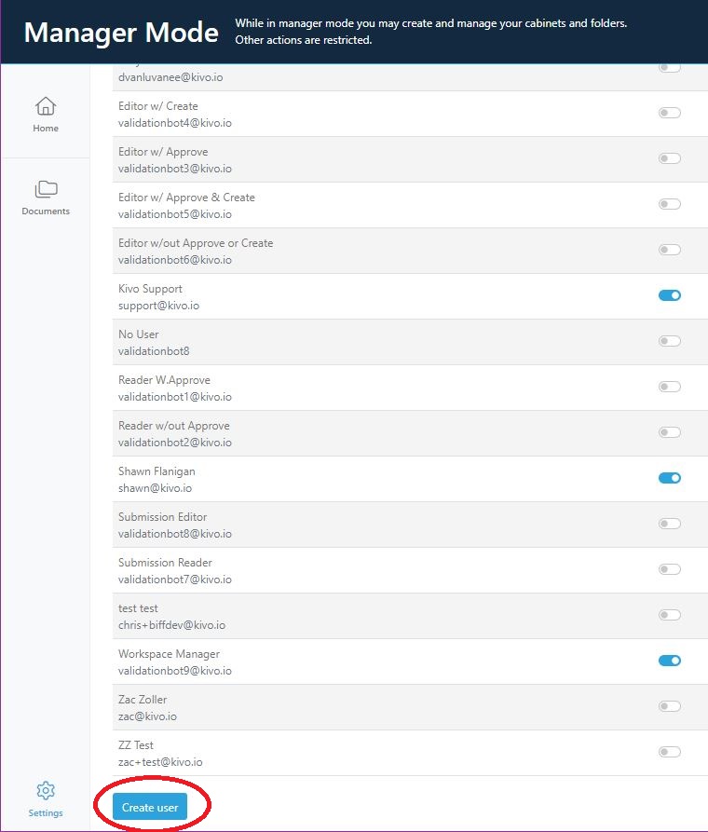This screenshot has width=708, height=832.
Task: Enable the test test user toggle
Action: (669, 614)
